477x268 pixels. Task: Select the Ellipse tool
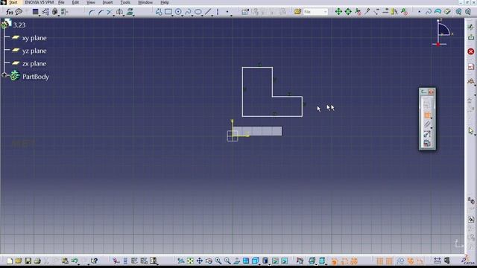click(x=198, y=12)
